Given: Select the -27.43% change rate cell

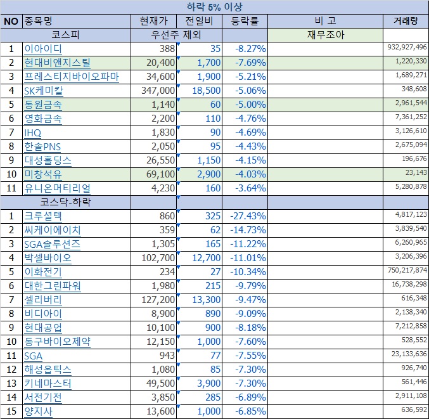Looking at the screenshot, I should (245, 217).
